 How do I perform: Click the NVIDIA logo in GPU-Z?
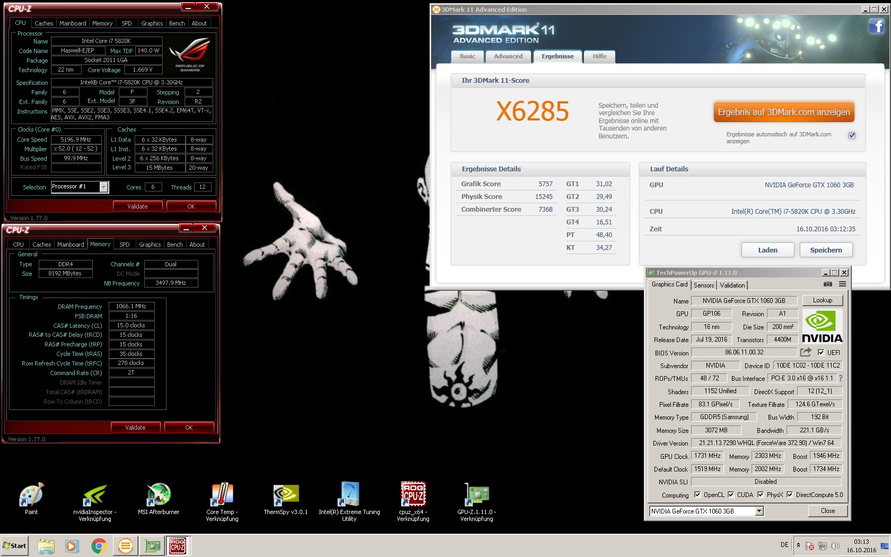coord(822,327)
